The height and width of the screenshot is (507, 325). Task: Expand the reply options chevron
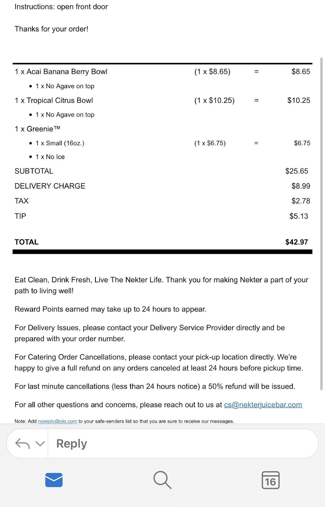[x=40, y=444]
